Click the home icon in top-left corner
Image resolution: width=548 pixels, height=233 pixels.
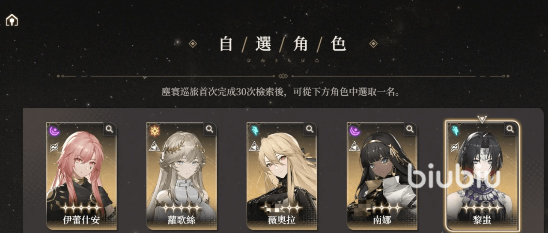(x=12, y=20)
